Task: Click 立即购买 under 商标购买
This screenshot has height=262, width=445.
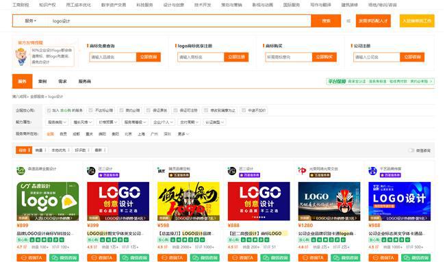Action: [325, 57]
